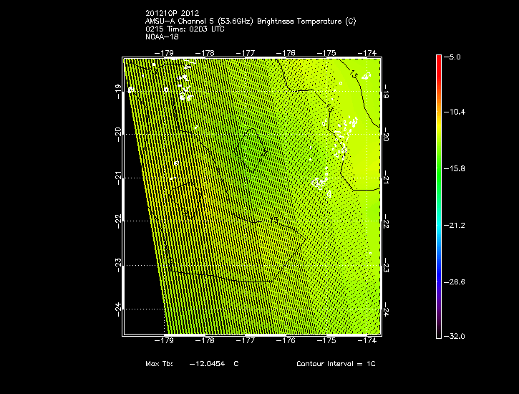The image size is (519, 394).
Task: Click the -179 label on the bottom axis
Action: [168, 342]
